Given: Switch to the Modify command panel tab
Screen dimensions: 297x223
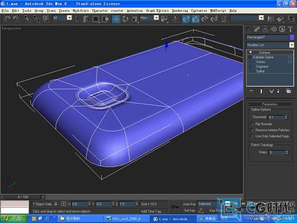Looking at the screenshot, I should (x=257, y=29).
